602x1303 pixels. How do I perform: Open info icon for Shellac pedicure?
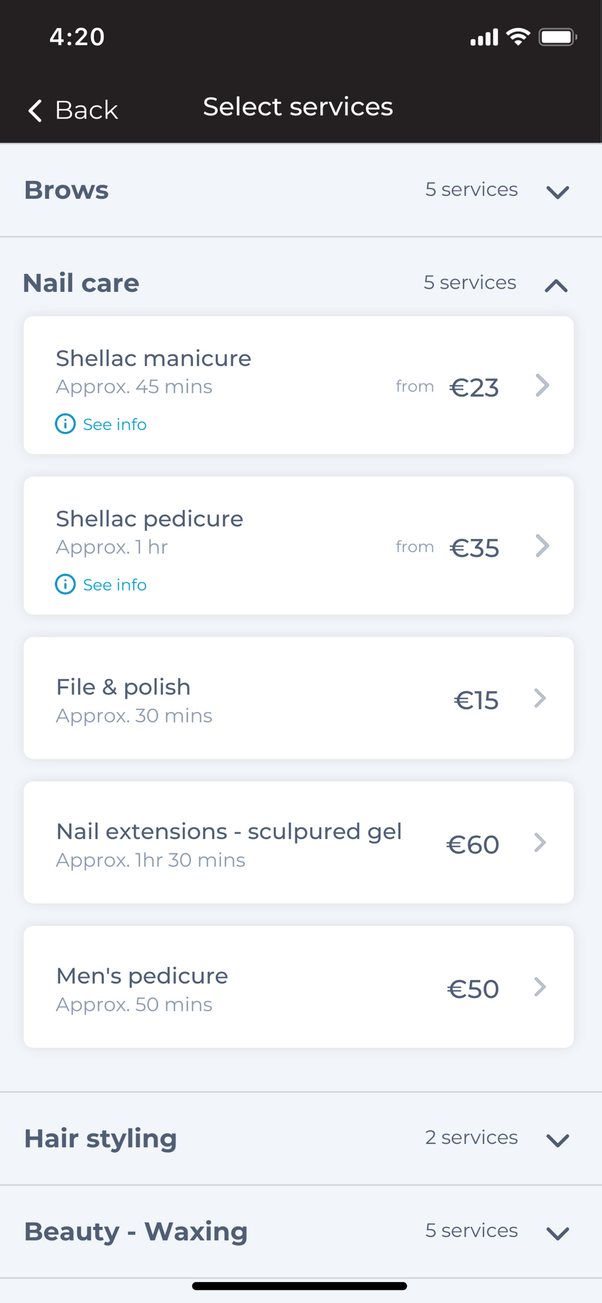pos(65,584)
